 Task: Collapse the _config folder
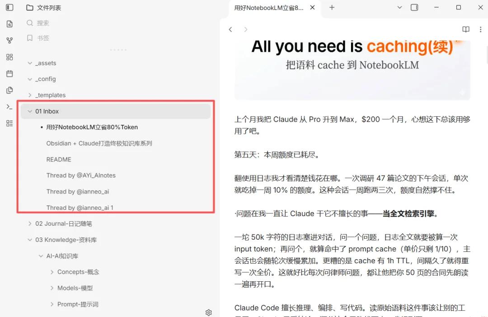tap(30, 79)
